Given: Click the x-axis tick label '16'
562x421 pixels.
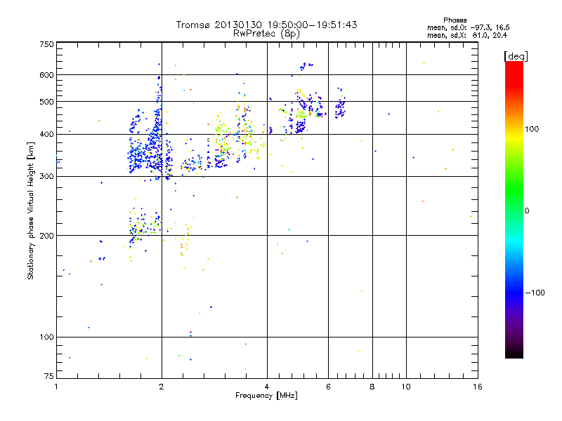Looking at the screenshot, I should [478, 387].
